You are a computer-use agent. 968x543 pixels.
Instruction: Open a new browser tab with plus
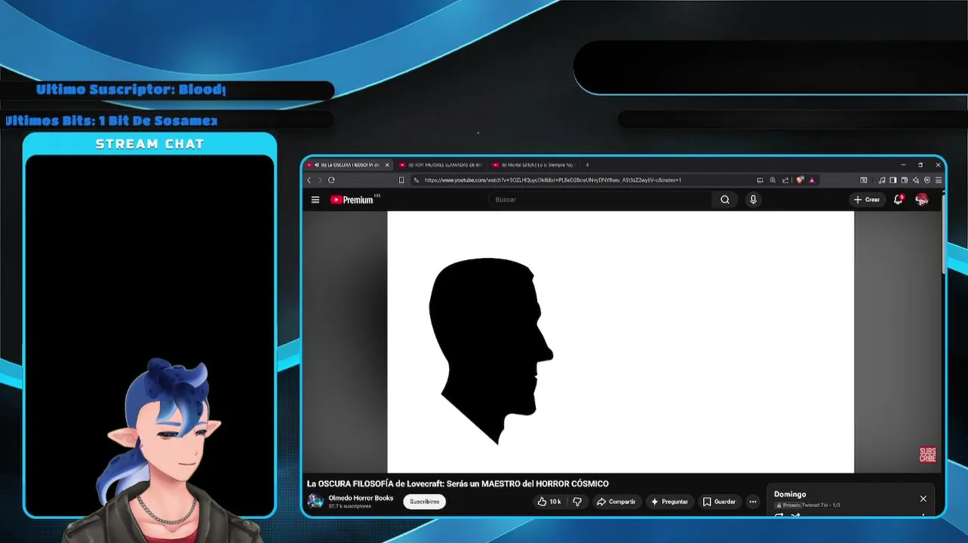click(x=587, y=164)
